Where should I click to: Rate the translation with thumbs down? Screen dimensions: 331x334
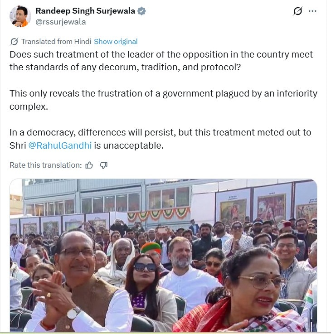pos(104,165)
